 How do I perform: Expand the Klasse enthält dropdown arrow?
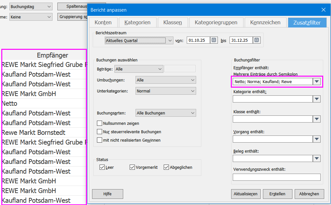[317, 119]
